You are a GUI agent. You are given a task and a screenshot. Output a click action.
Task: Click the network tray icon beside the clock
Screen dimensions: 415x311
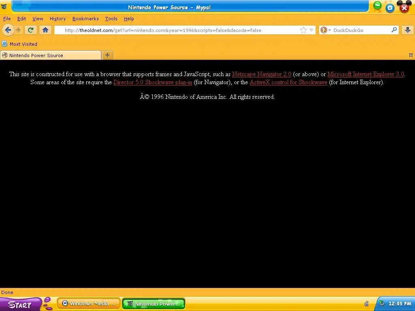(x=382, y=303)
